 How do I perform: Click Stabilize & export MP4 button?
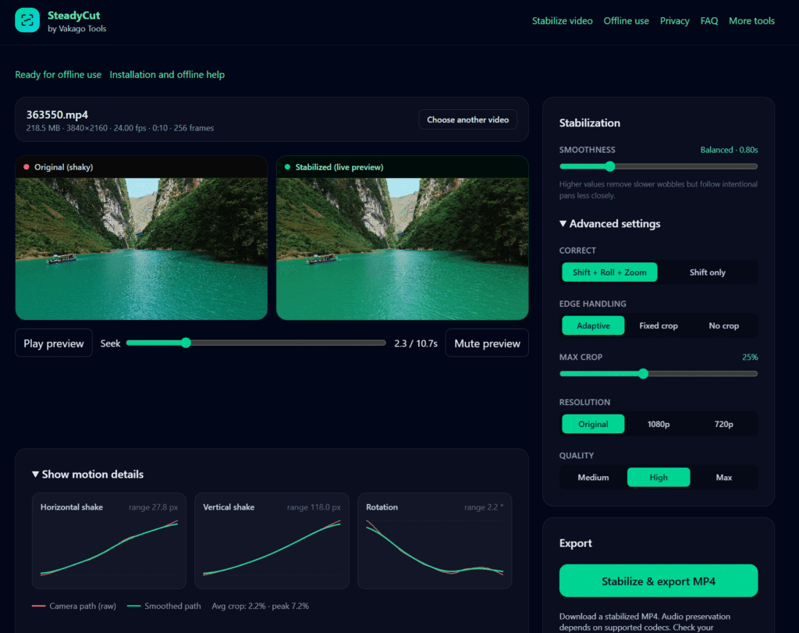pyautogui.click(x=659, y=581)
